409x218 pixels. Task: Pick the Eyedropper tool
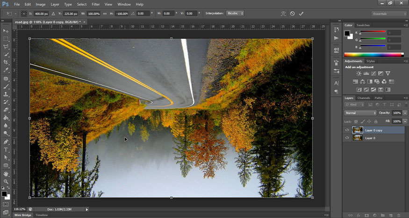(6, 70)
